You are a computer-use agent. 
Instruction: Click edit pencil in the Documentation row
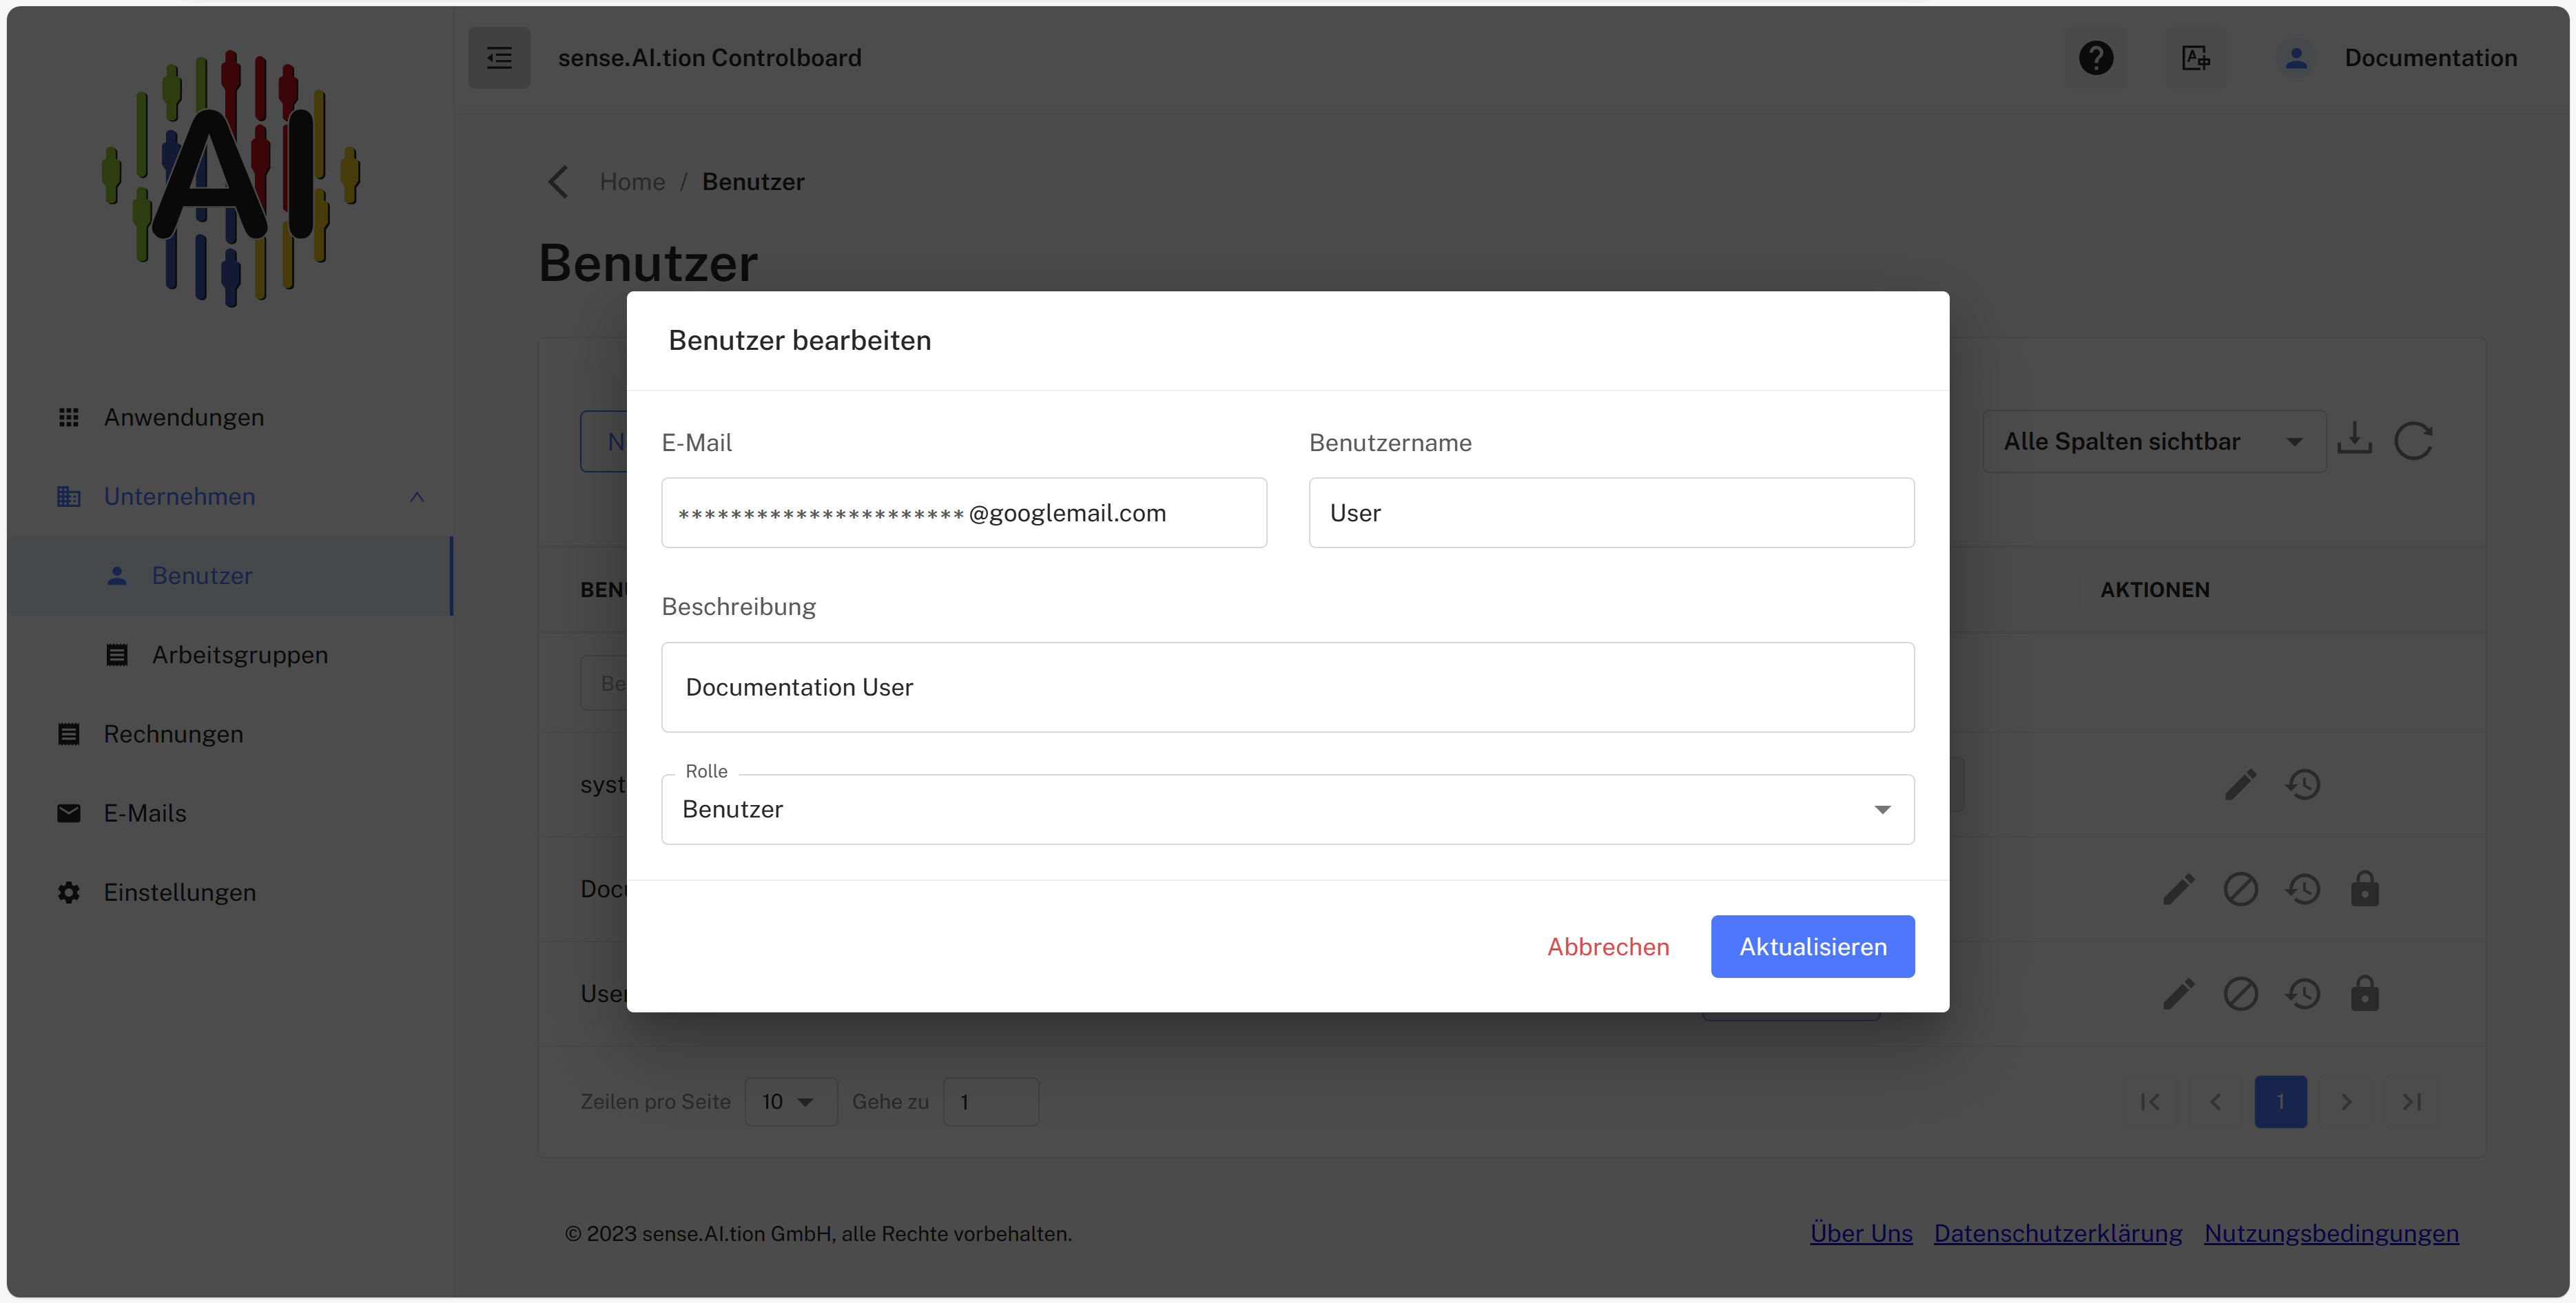click(2179, 888)
